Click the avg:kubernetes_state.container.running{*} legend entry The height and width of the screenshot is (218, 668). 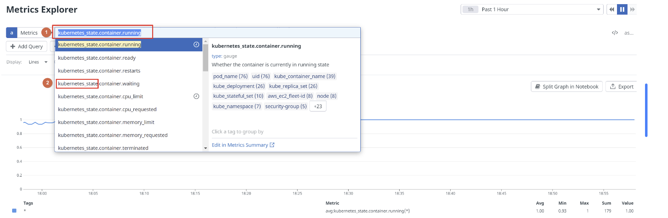click(367, 211)
